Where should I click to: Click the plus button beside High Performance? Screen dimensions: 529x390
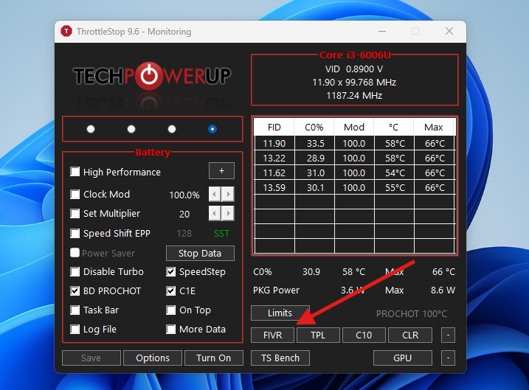(x=221, y=171)
